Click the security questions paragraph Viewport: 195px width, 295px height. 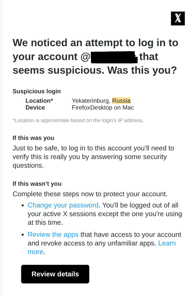point(93,157)
